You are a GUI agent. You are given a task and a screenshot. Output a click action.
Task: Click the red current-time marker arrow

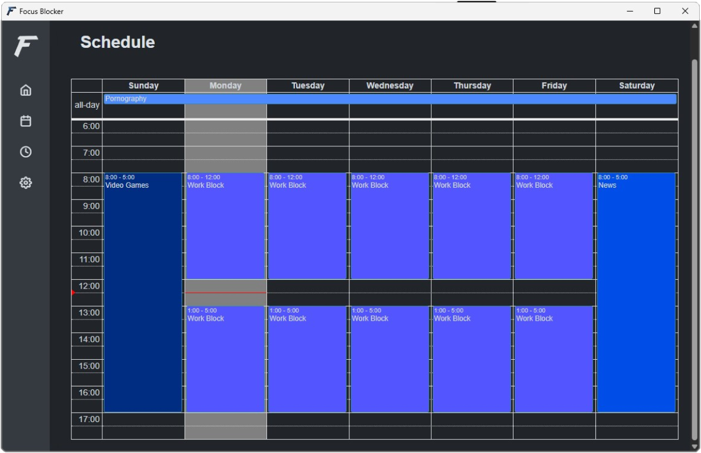pyautogui.click(x=73, y=293)
